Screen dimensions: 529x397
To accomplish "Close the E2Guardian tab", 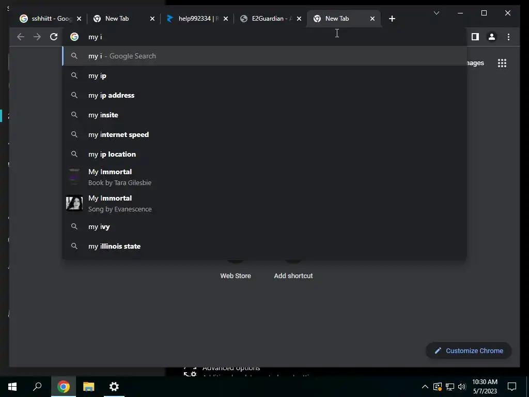I will 299,19.
